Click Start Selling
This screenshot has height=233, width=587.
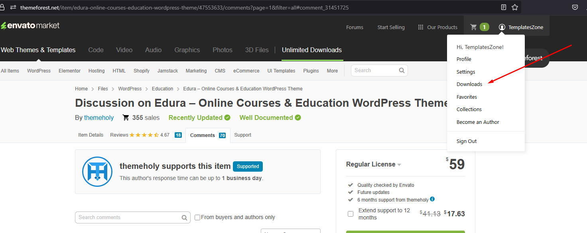pos(391,27)
